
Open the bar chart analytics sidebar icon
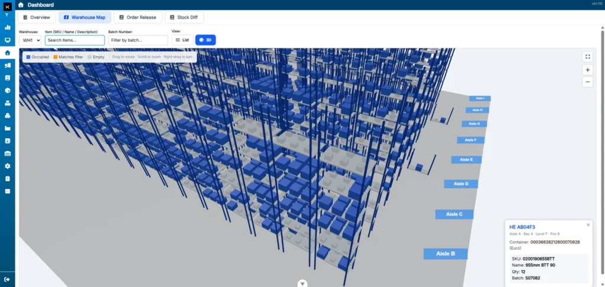7,27
